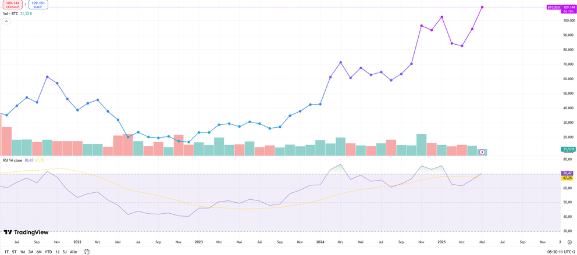Click the blue Kauf buy button
The image size is (577, 255).
coord(38,5)
